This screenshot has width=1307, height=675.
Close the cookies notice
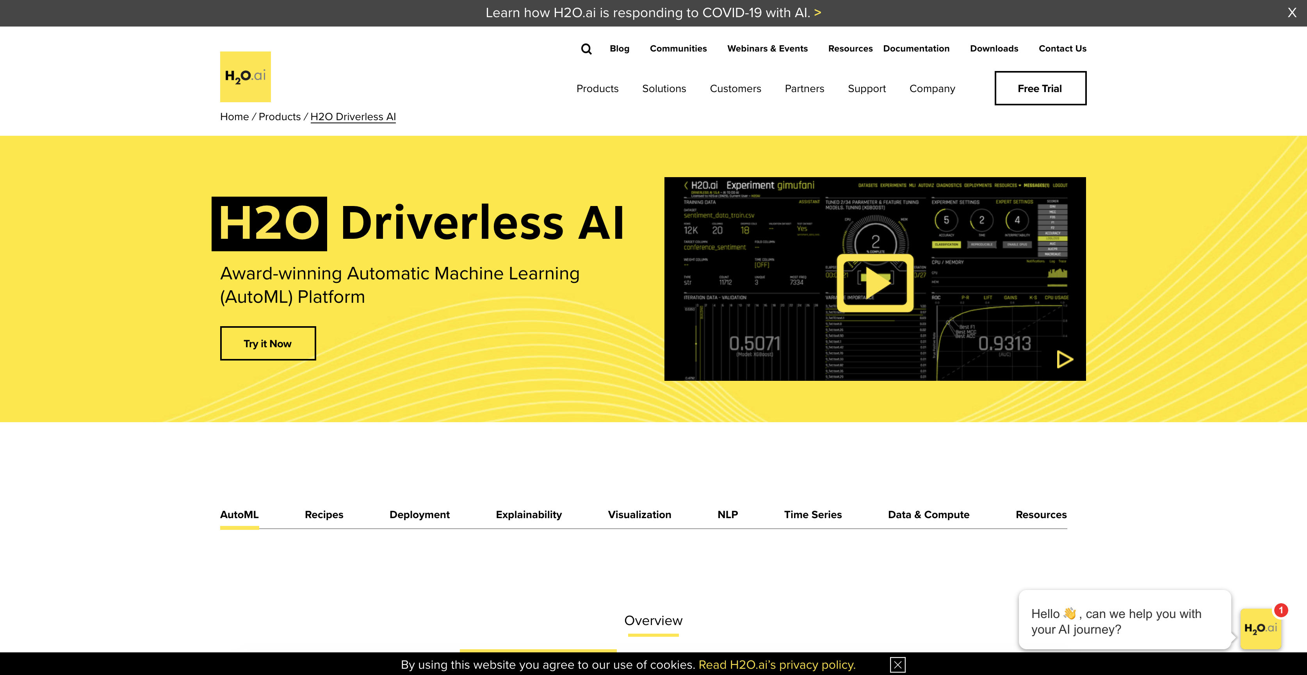click(898, 665)
